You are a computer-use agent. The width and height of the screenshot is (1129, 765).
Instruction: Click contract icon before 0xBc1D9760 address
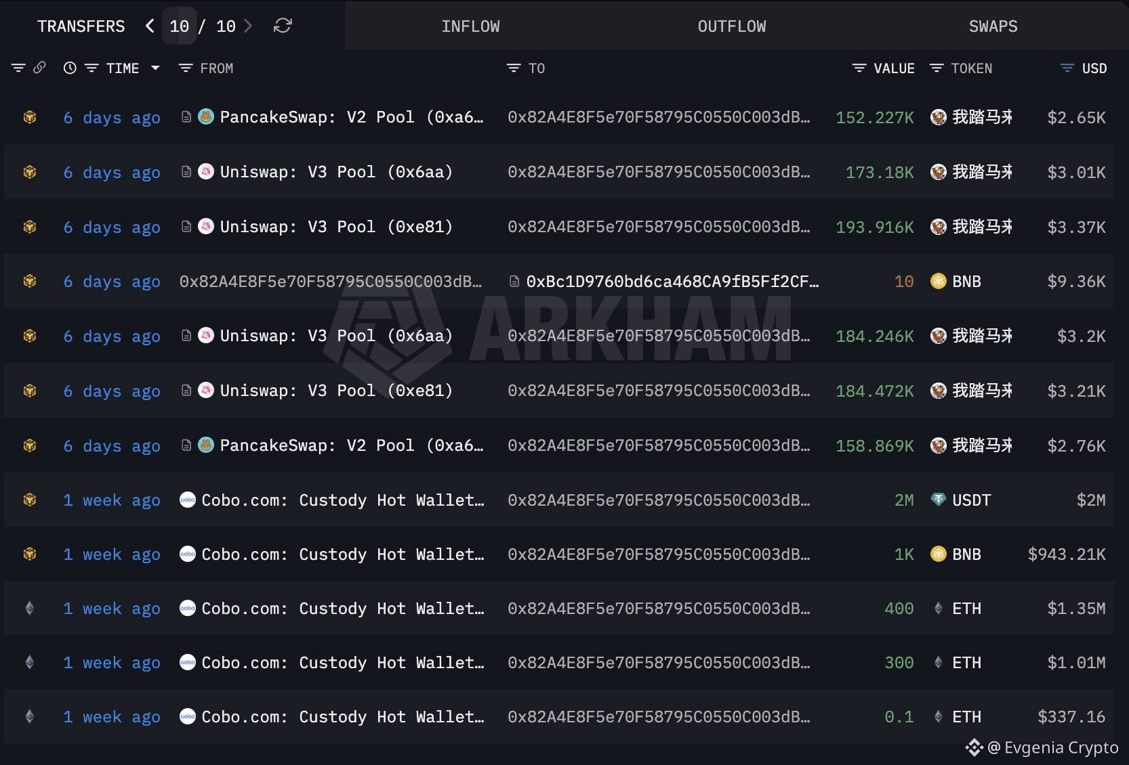[x=514, y=281]
